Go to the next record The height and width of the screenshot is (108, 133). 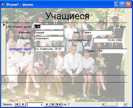click(x=47, y=104)
